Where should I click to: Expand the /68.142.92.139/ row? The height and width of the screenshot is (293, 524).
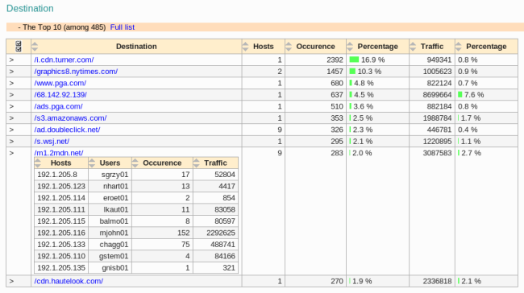[12, 95]
